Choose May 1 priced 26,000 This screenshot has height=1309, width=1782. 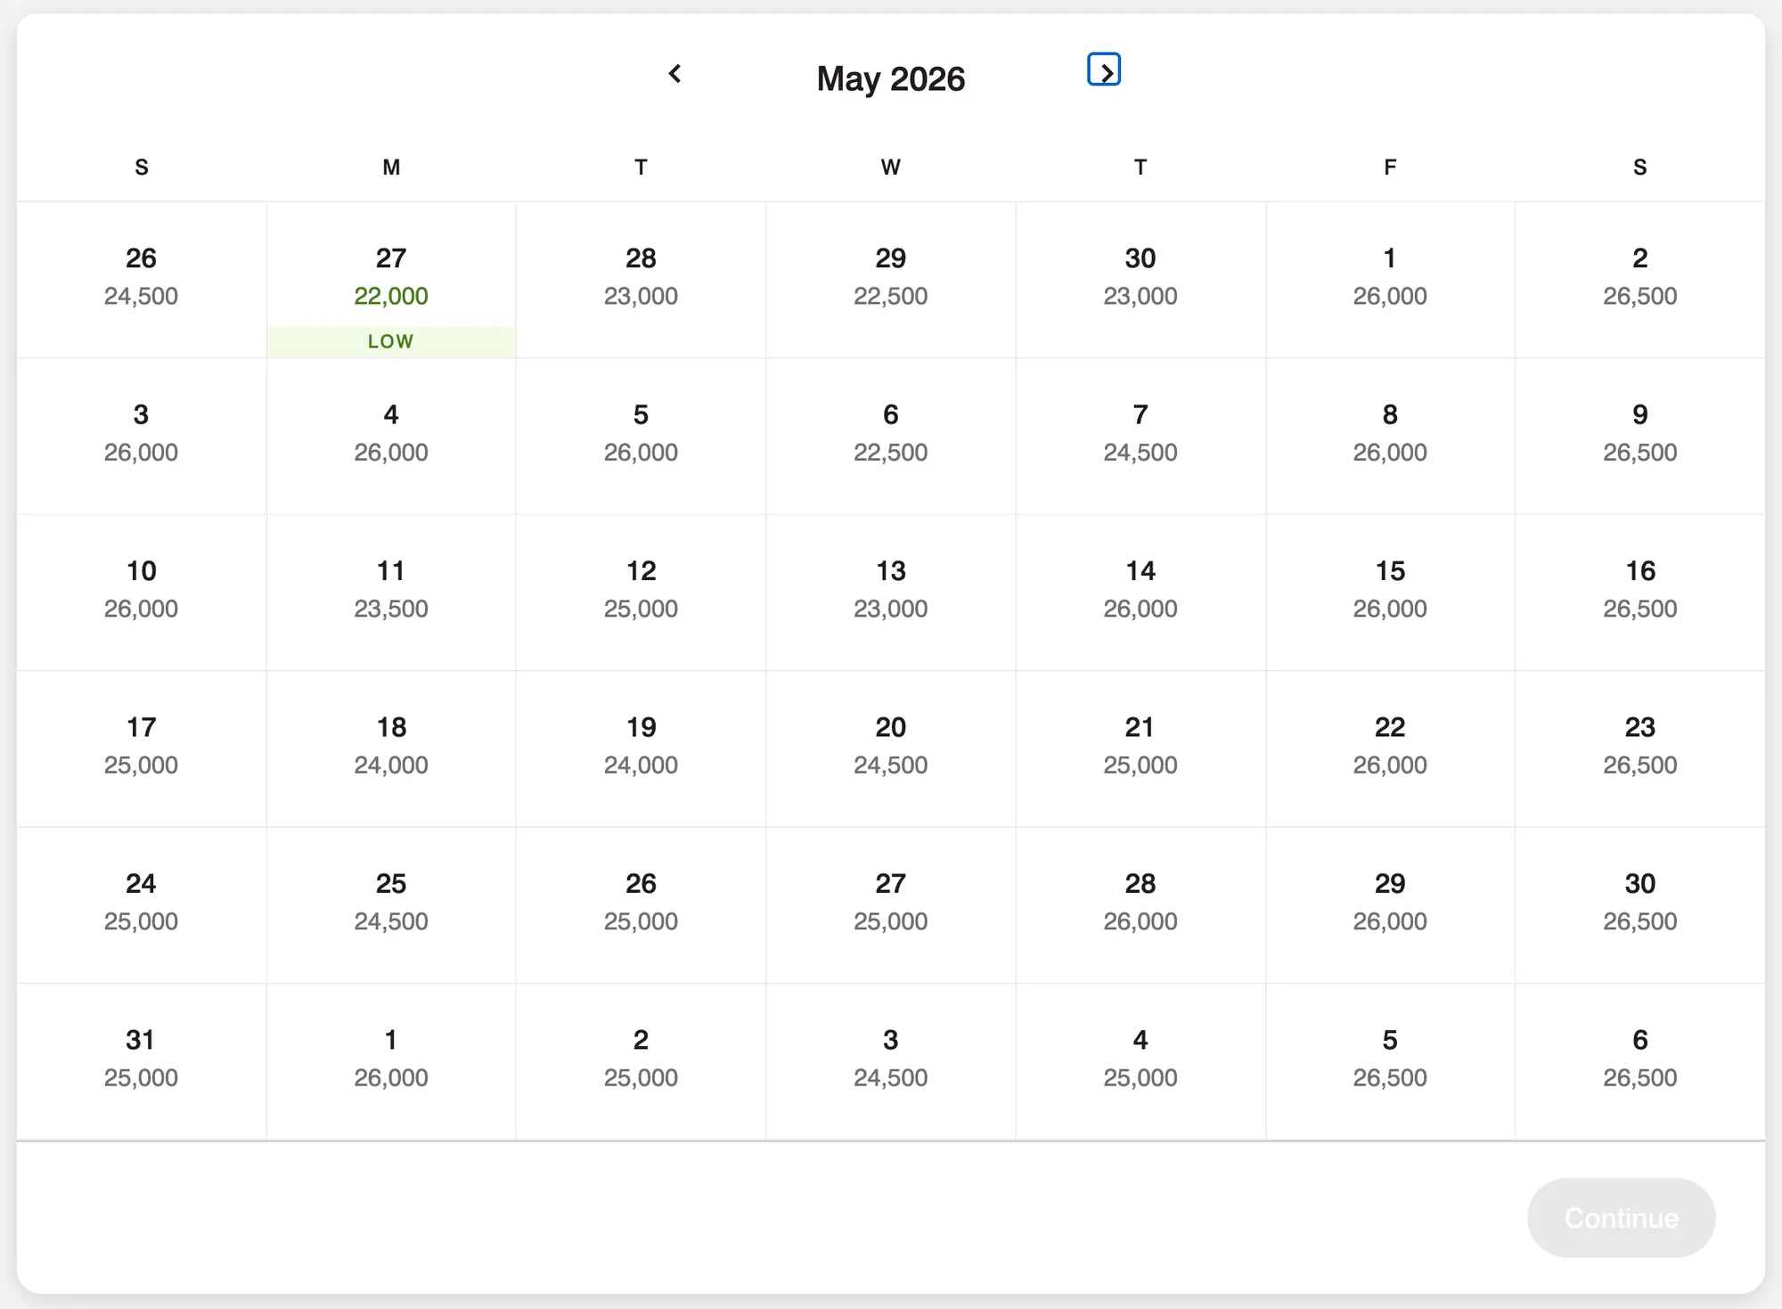coord(1390,280)
